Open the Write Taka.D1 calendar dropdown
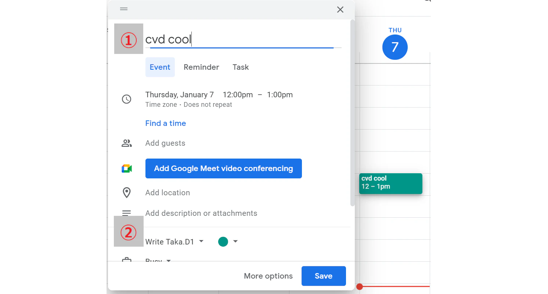 174,242
